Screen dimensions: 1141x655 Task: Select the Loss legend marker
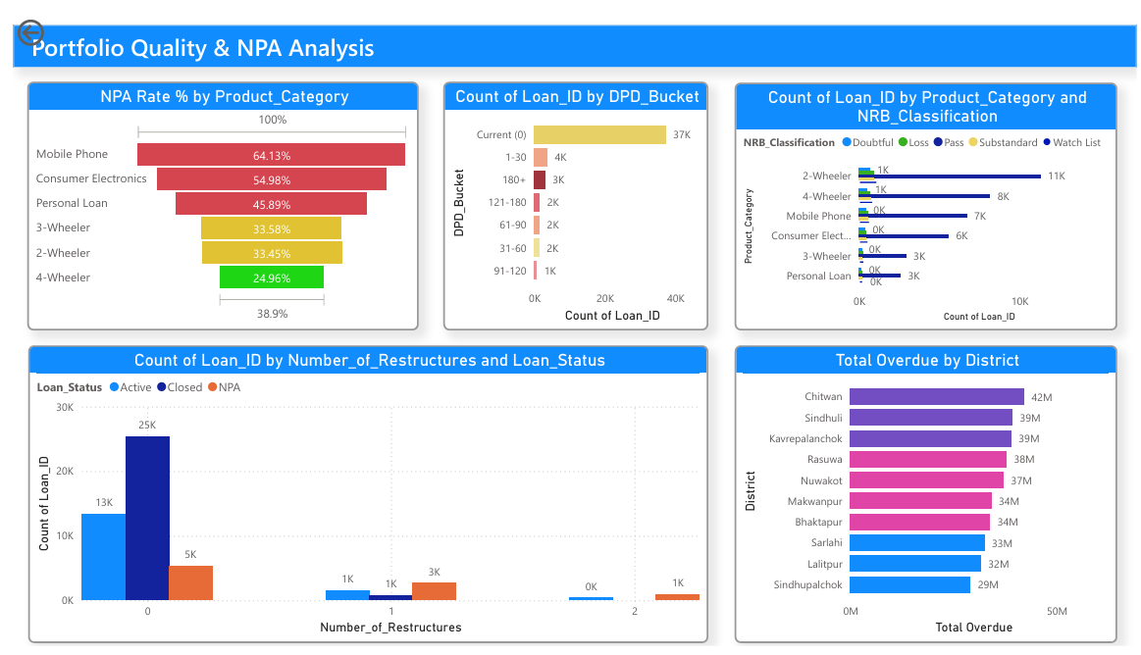point(903,142)
